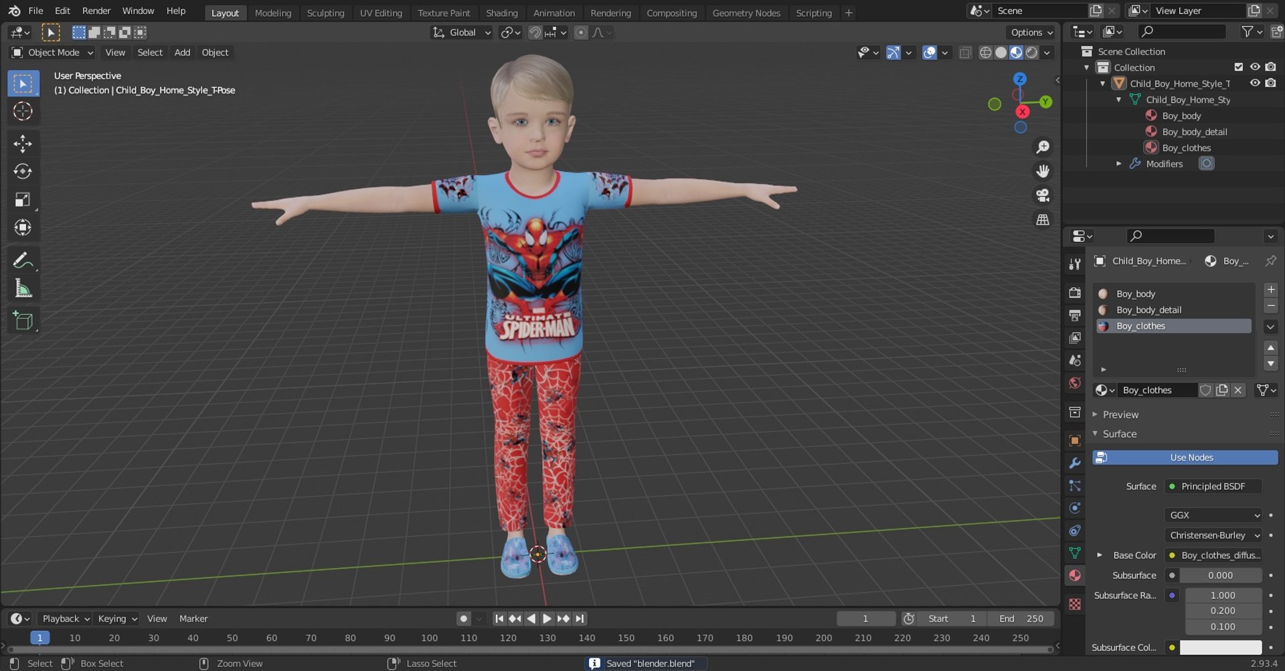Expand Modifiers in outliner

click(x=1118, y=164)
